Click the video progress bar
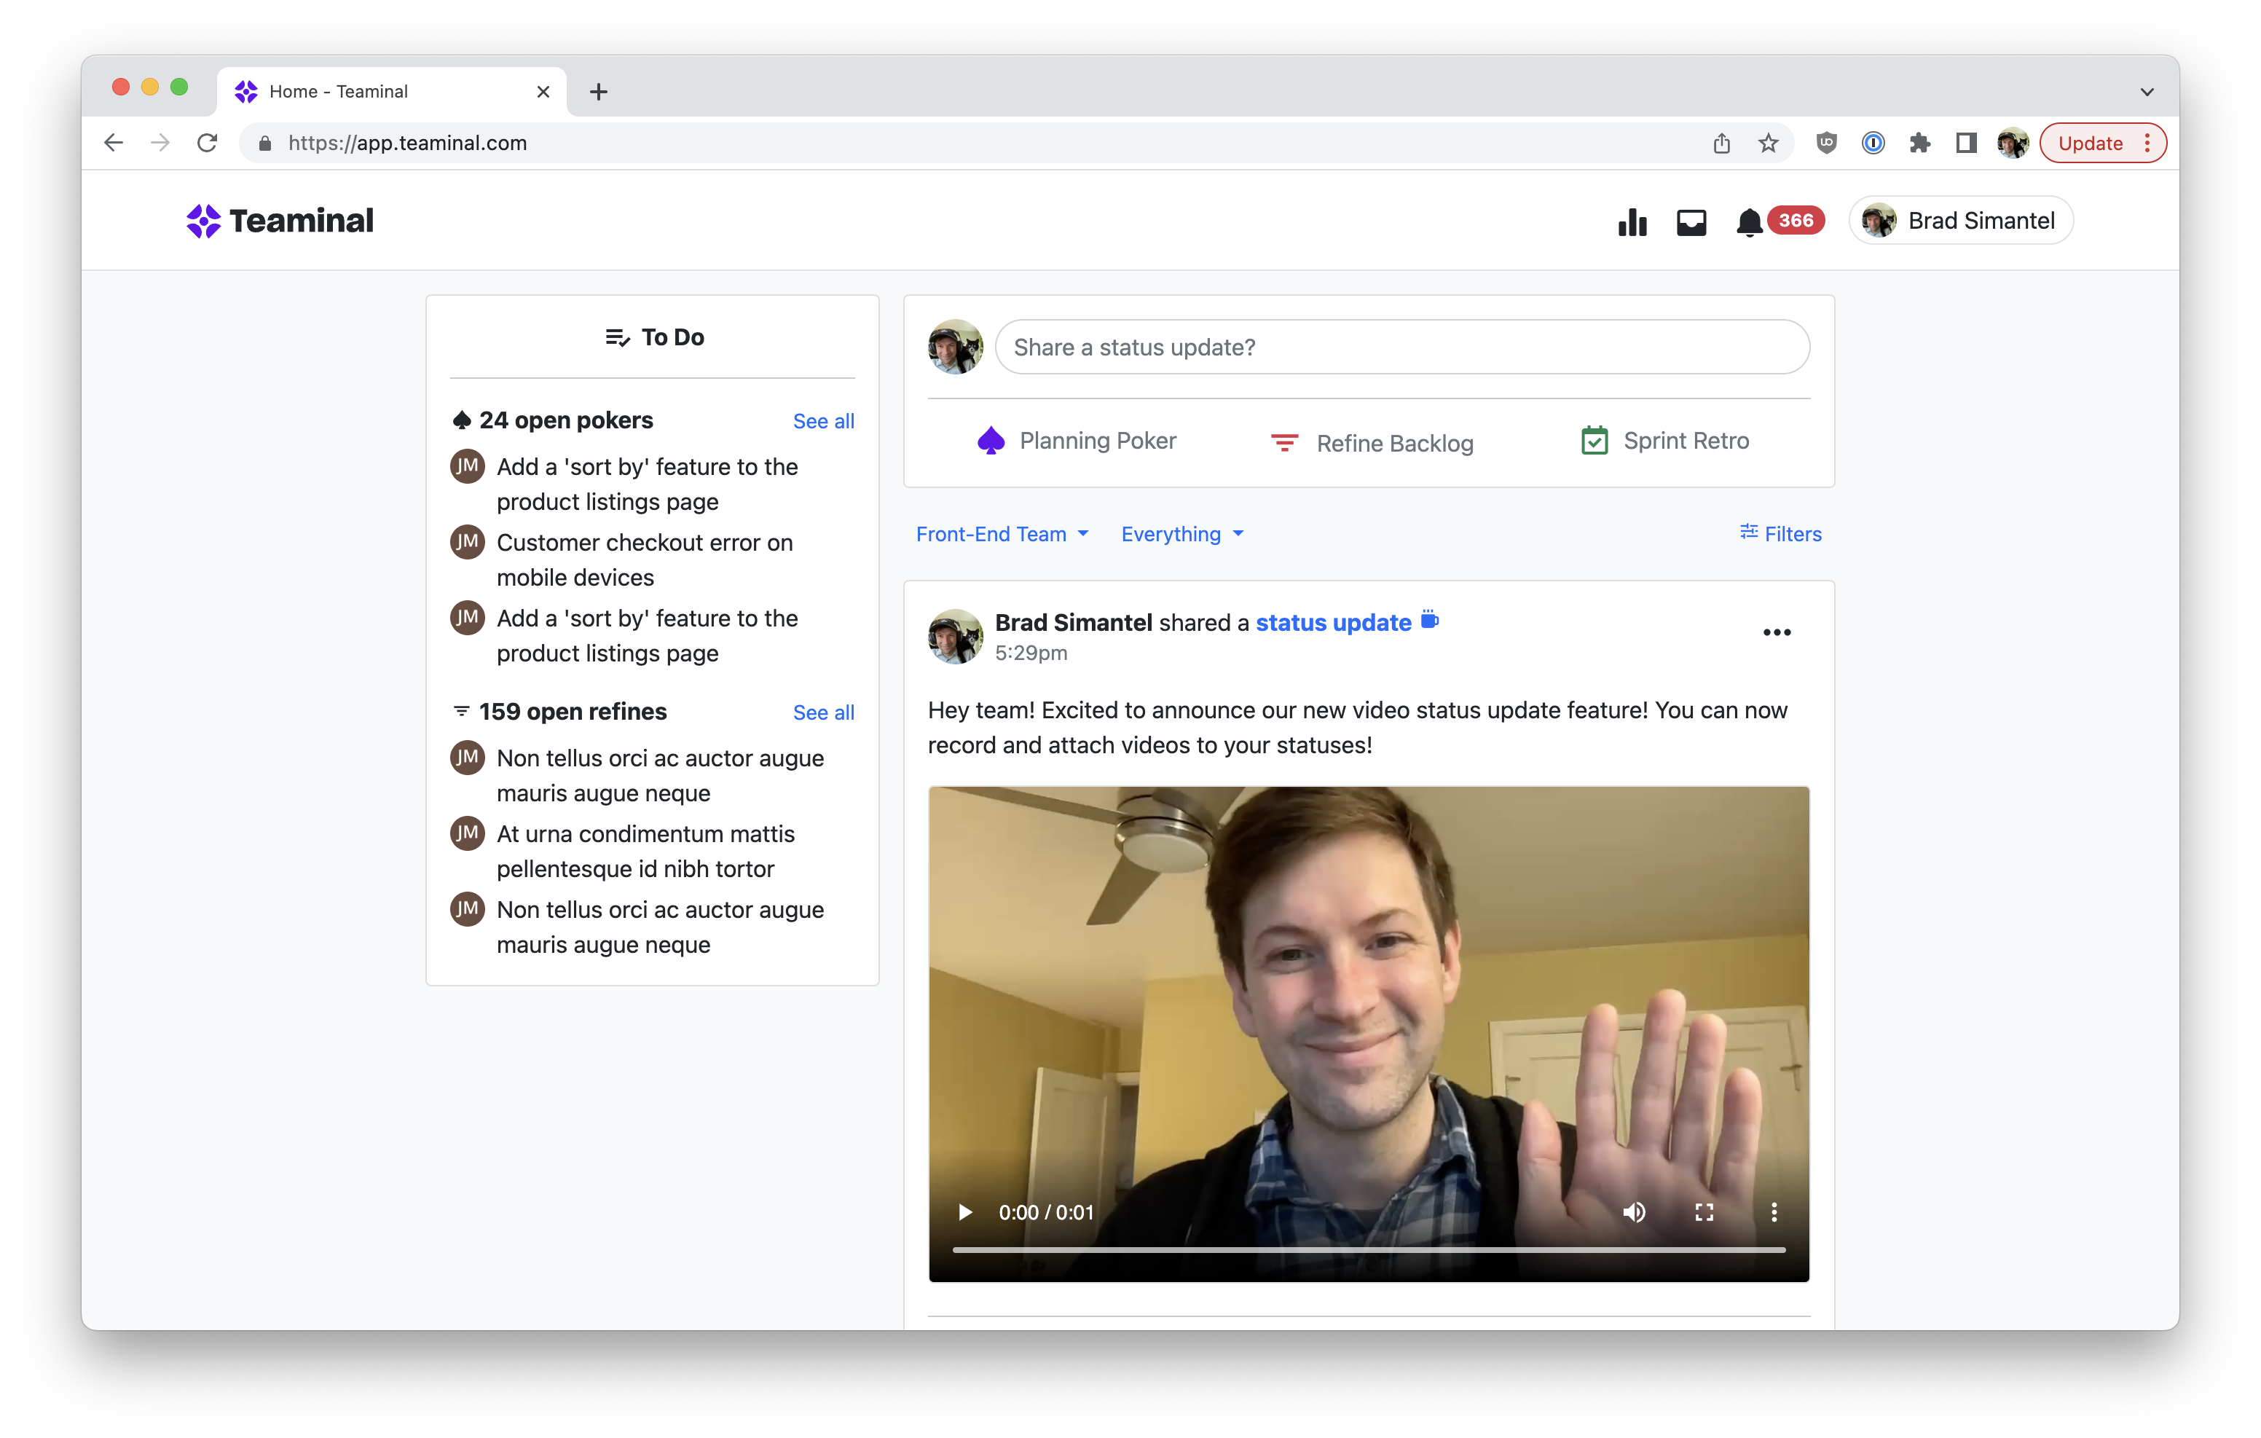 pos(1368,1249)
